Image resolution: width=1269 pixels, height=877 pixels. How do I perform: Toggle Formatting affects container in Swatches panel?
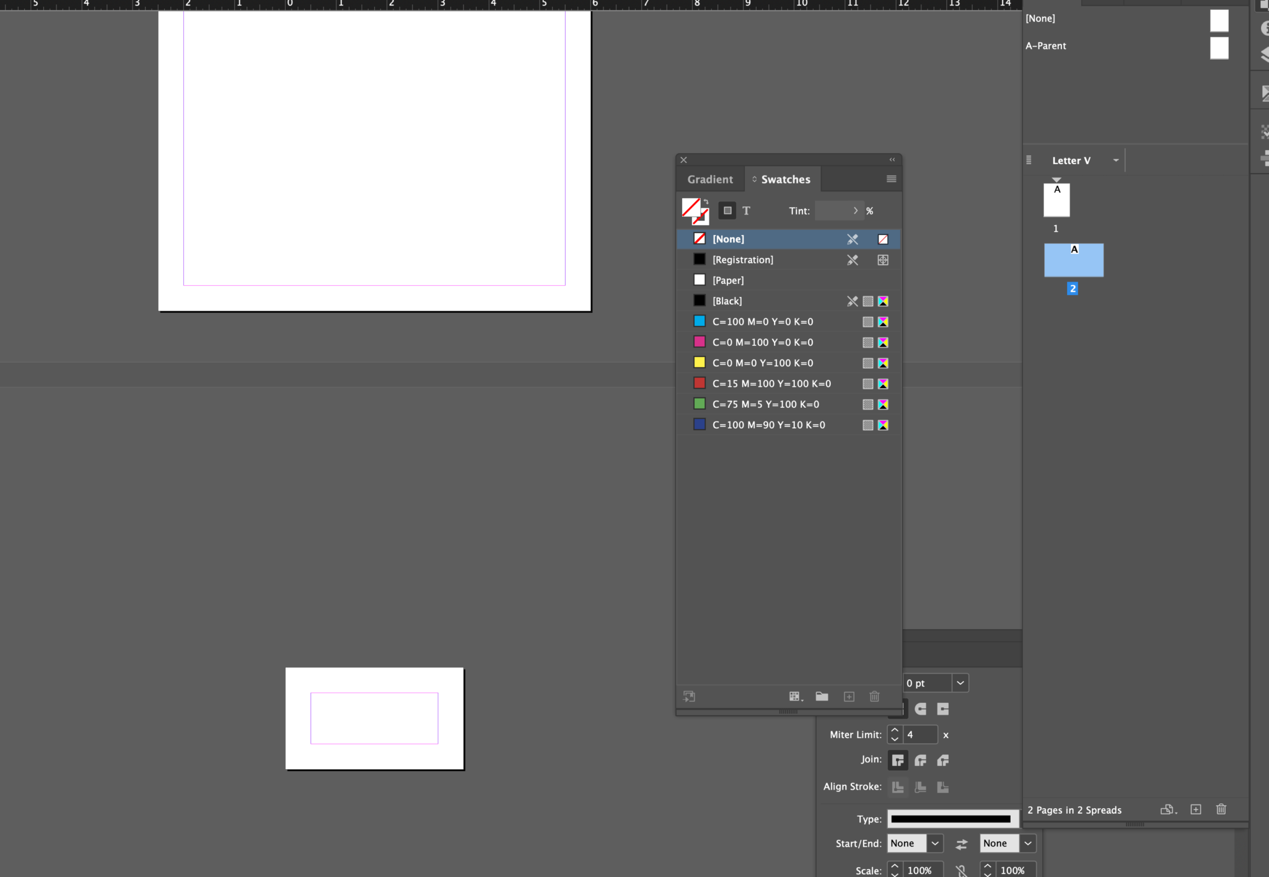point(727,210)
